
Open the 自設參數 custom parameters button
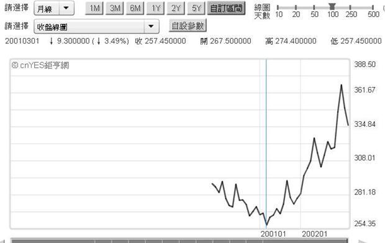(188, 26)
